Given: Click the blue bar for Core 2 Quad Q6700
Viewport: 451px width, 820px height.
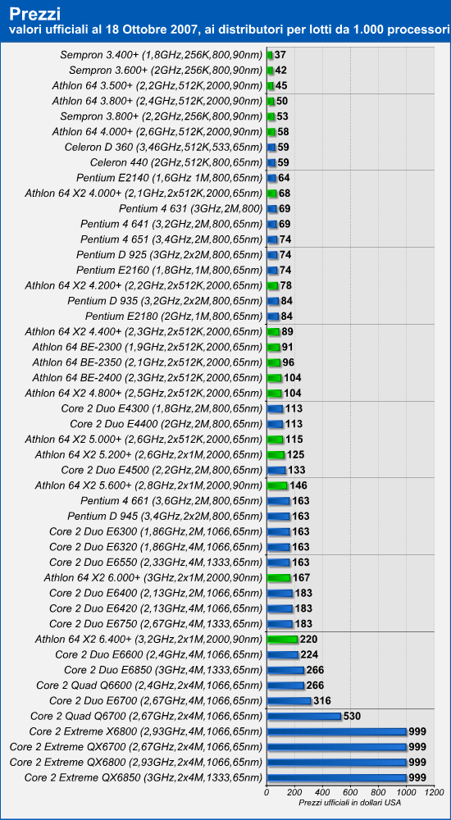Looking at the screenshot, I should [x=304, y=717].
